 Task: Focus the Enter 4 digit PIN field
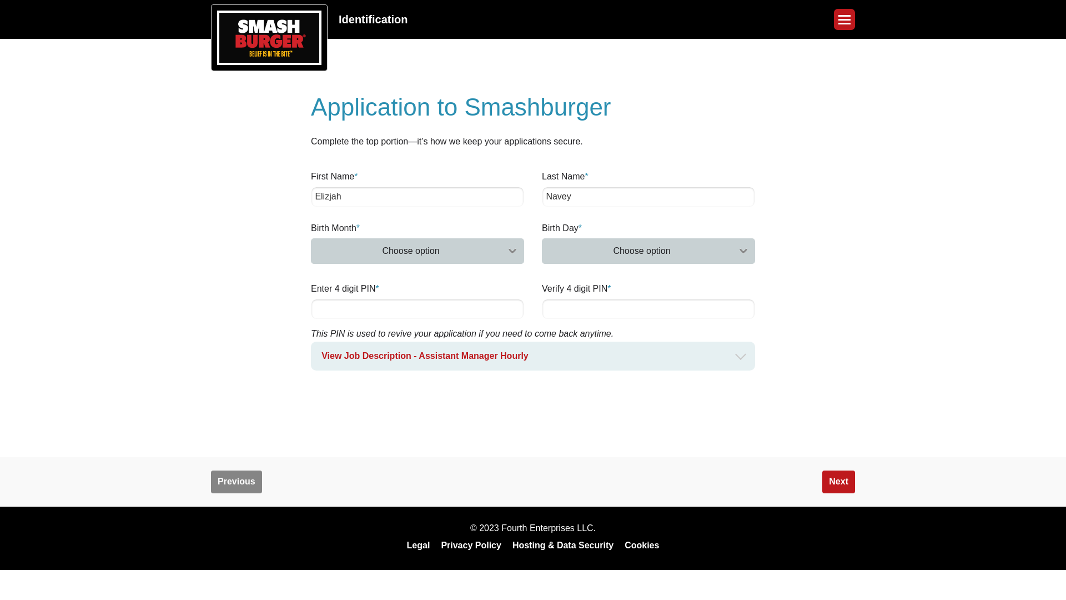point(418,309)
